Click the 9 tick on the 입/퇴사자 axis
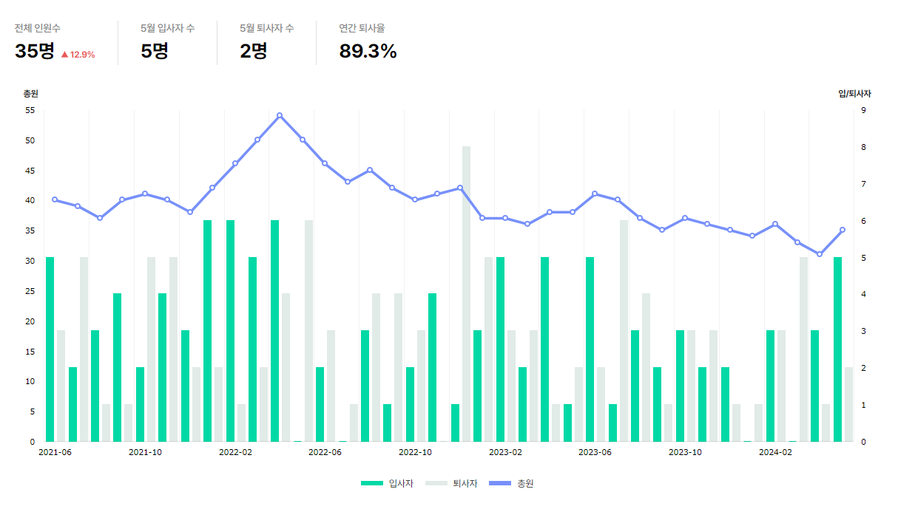The width and height of the screenshot is (898, 509). point(863,110)
